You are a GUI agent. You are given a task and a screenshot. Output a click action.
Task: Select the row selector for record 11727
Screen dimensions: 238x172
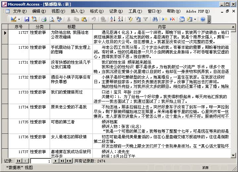pos(5,37)
